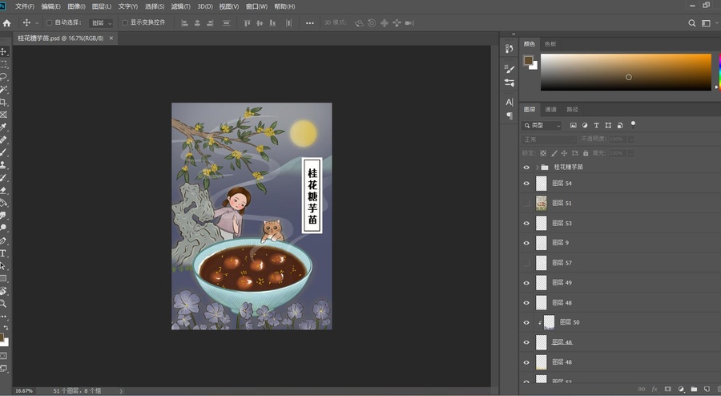The height and width of the screenshot is (396, 721).
Task: Select the 图层 49 layer row
Action: [x=620, y=283]
